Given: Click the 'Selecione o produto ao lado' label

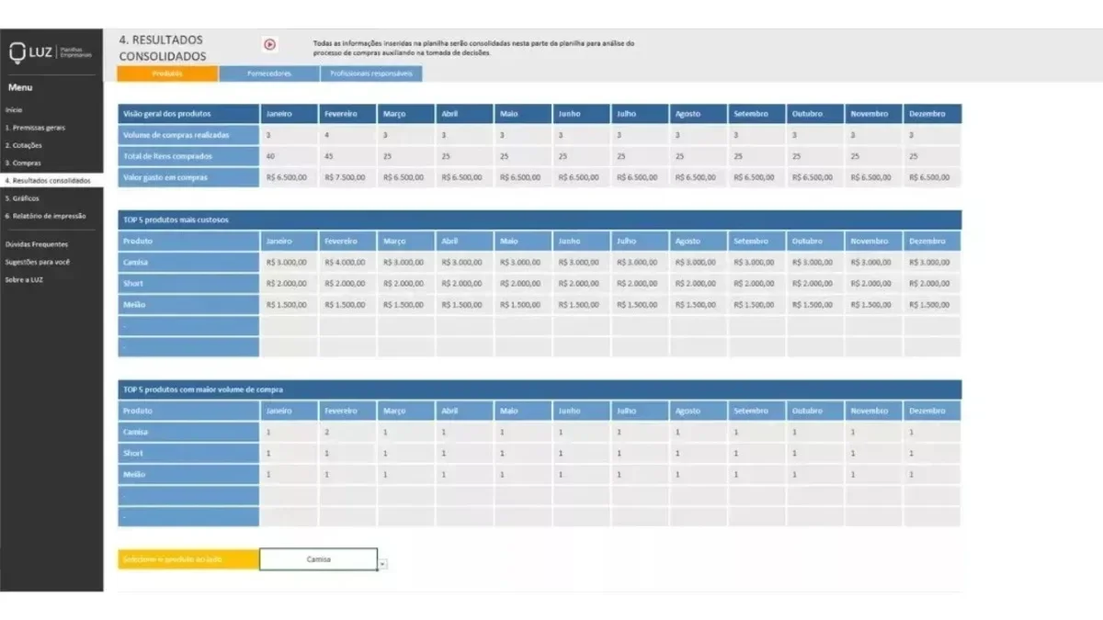Looking at the screenshot, I should pos(188,559).
